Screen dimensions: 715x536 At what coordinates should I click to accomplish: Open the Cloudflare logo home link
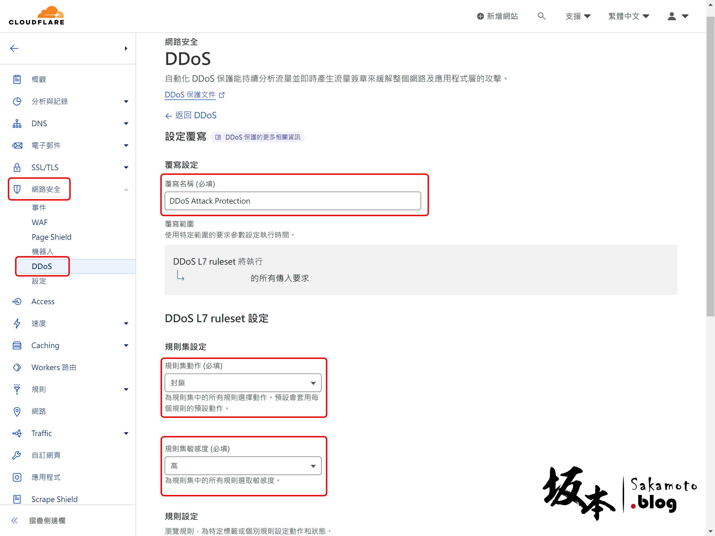37,16
